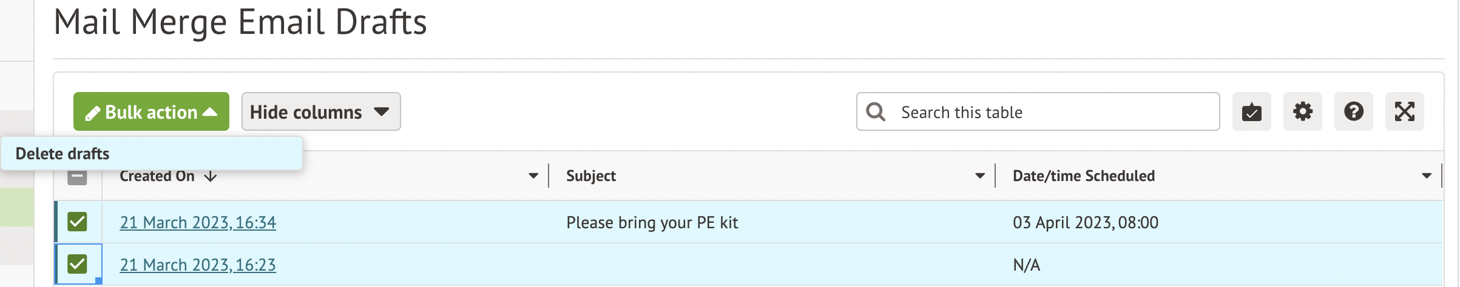This screenshot has width=1460, height=287.
Task: Open Subject column dropdown arrow
Action: pyautogui.click(x=980, y=176)
